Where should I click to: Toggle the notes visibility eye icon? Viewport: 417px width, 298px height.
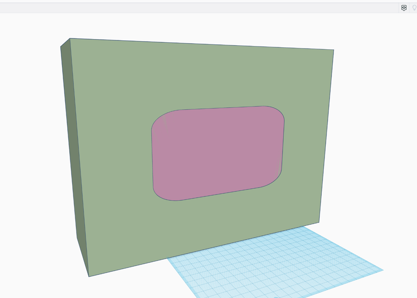pos(404,8)
